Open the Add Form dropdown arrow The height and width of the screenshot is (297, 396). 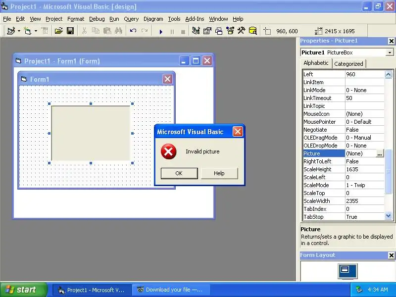click(x=36, y=31)
